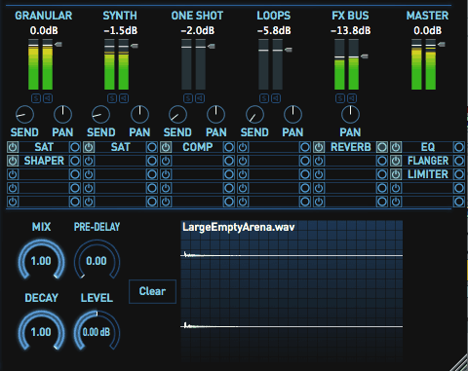Select the COMP effect slot name
This screenshot has width=468, height=371.
coord(198,147)
